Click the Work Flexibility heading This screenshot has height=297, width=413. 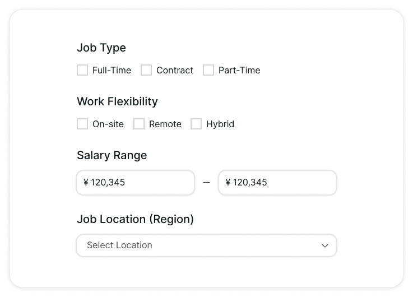tap(117, 101)
